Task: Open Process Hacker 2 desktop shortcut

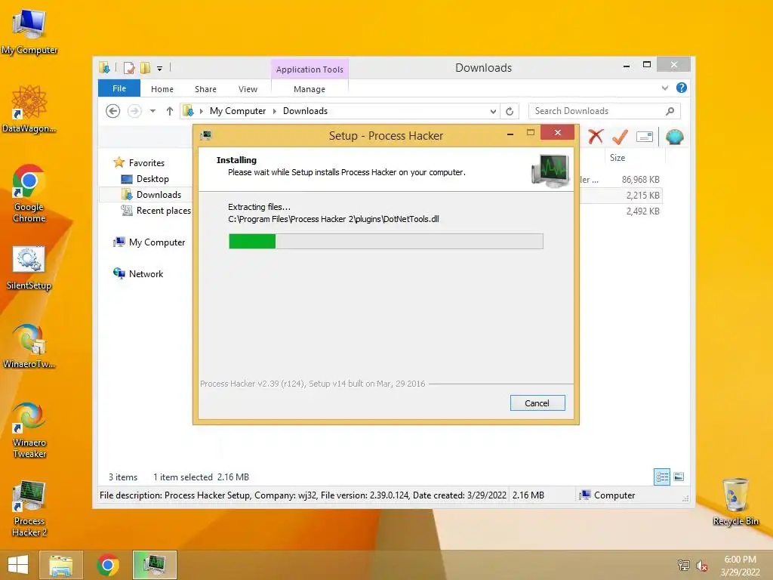Action: [x=29, y=508]
